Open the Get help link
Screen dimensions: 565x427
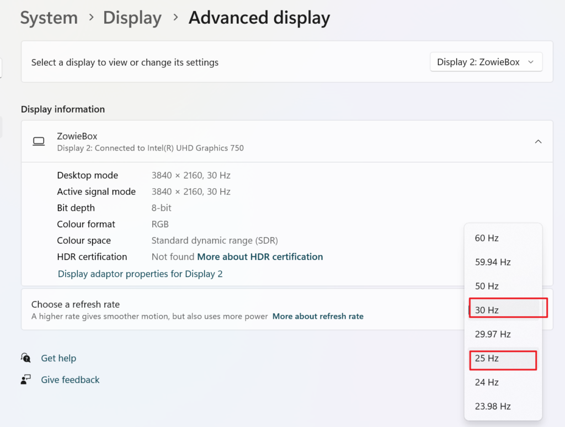[58, 358]
